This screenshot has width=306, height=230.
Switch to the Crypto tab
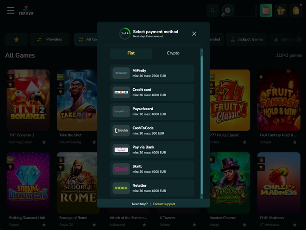(173, 53)
